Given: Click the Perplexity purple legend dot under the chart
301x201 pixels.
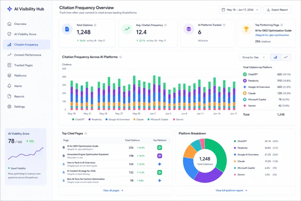Looking at the screenshot, I should [89, 119].
